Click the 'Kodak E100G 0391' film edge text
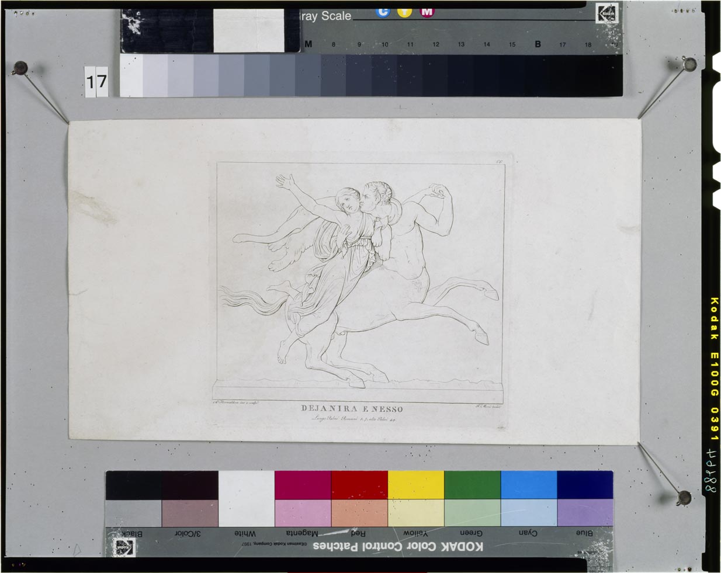Image resolution: width=721 pixels, height=573 pixels. click(714, 370)
